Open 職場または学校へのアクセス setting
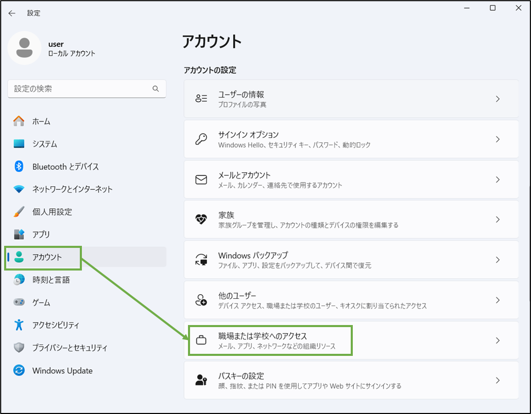 pos(351,340)
